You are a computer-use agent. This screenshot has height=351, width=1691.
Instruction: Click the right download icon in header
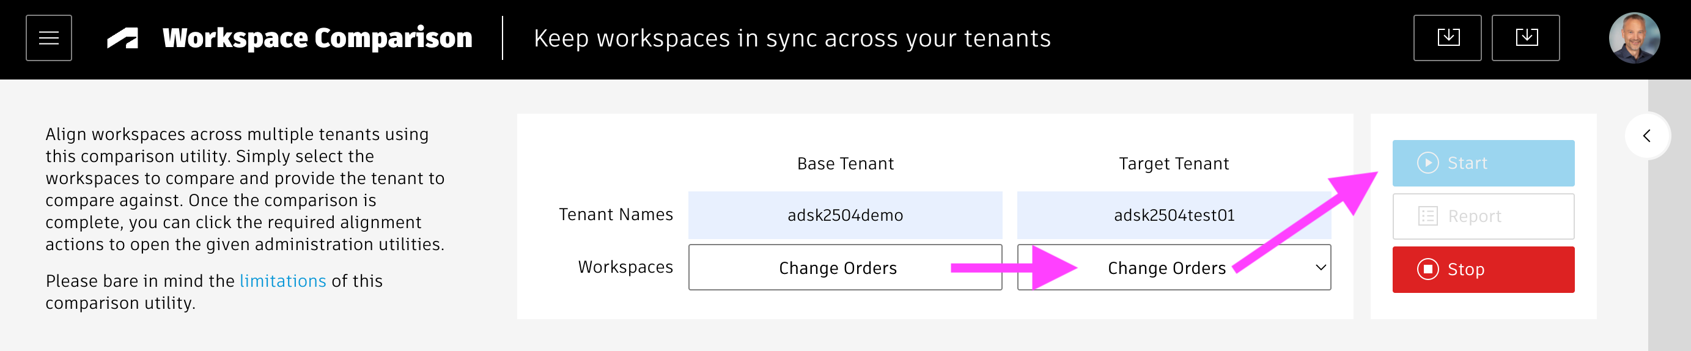[1525, 38]
